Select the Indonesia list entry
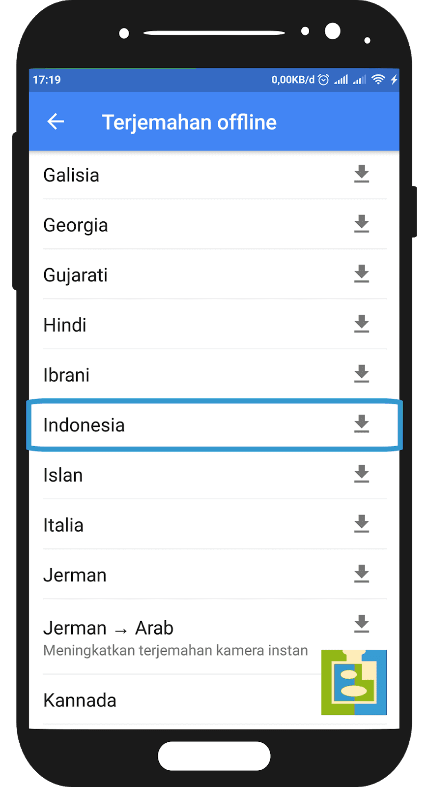429x787 pixels. [214, 425]
